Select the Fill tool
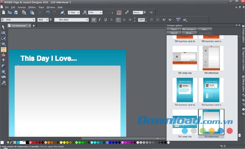245x149 pixels. pyautogui.click(x=3, y=55)
